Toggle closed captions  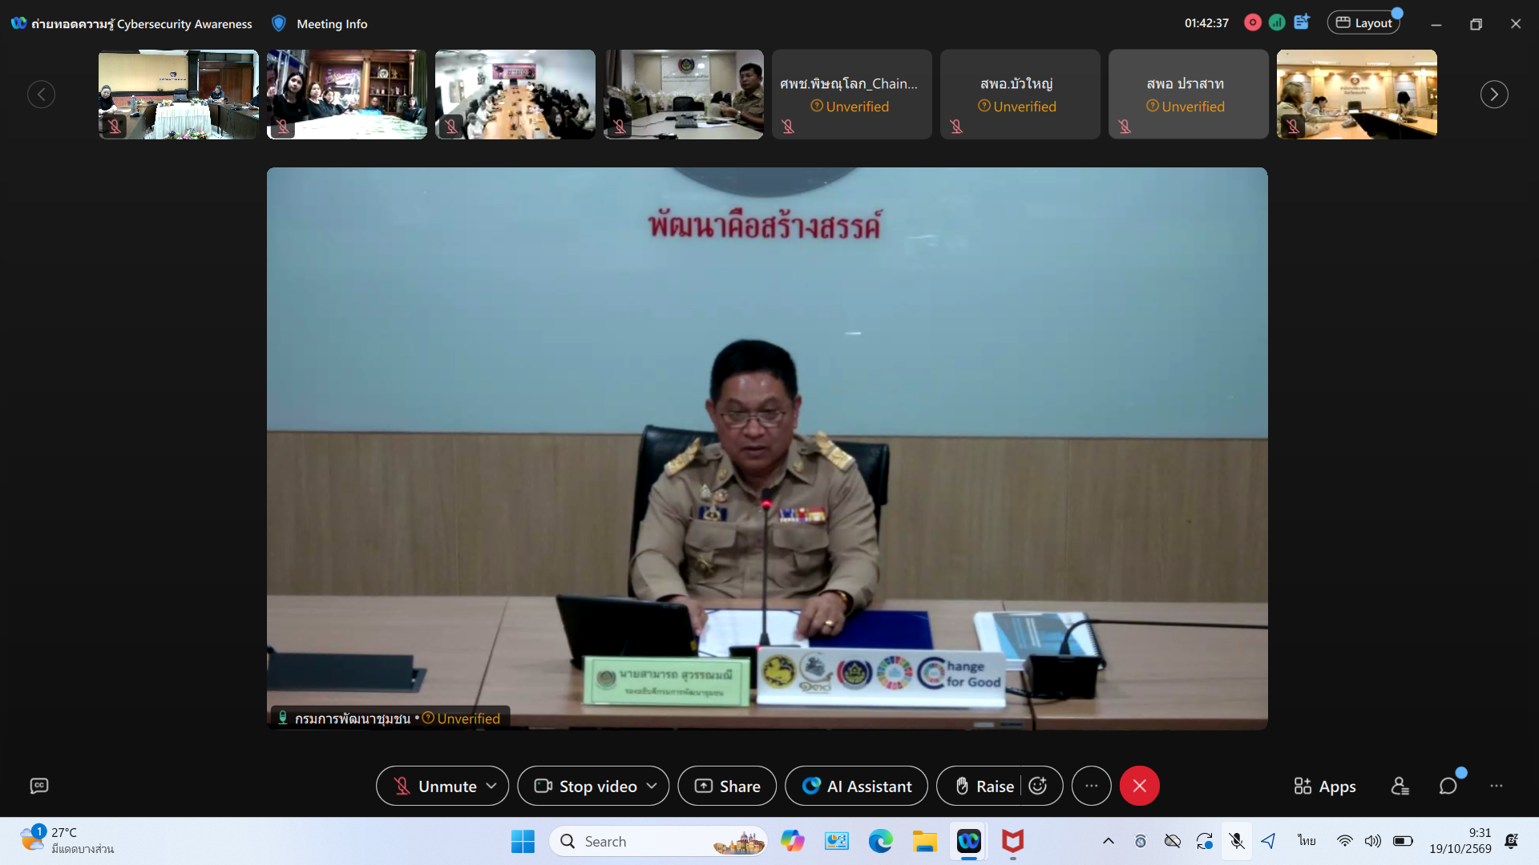tap(39, 786)
